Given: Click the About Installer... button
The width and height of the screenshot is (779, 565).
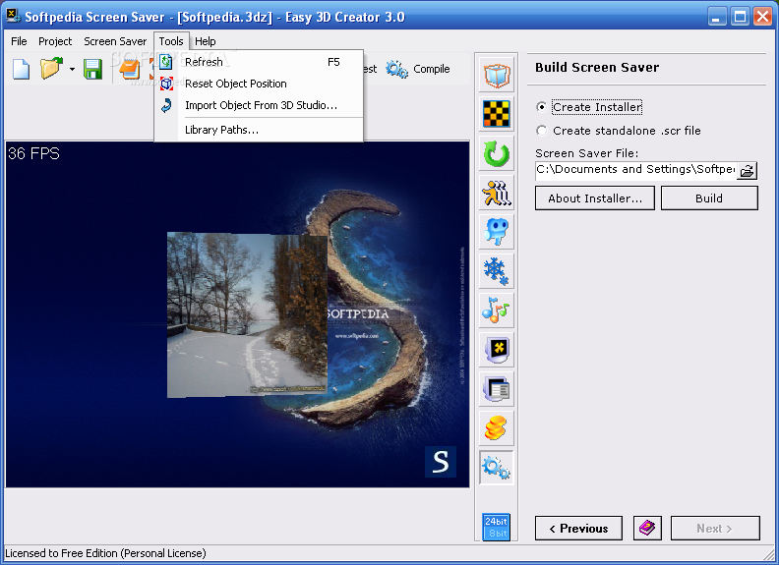Looking at the screenshot, I should [595, 198].
